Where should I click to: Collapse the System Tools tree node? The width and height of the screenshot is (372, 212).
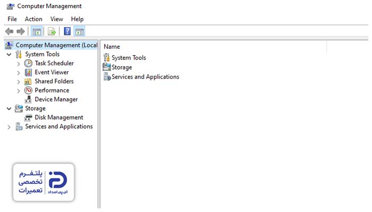(x=9, y=55)
